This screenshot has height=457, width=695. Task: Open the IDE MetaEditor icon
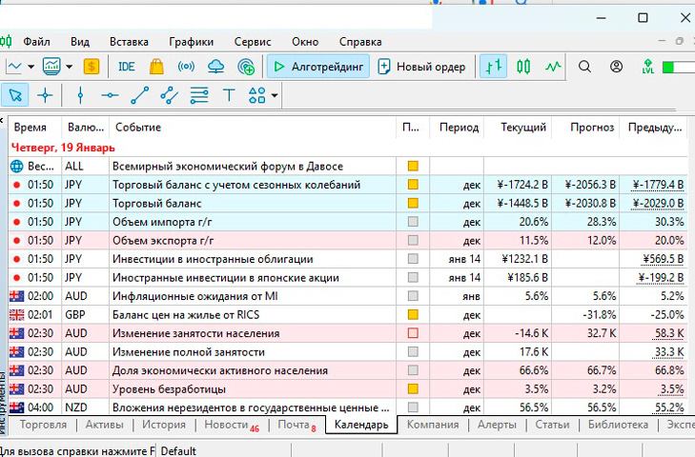coord(126,67)
